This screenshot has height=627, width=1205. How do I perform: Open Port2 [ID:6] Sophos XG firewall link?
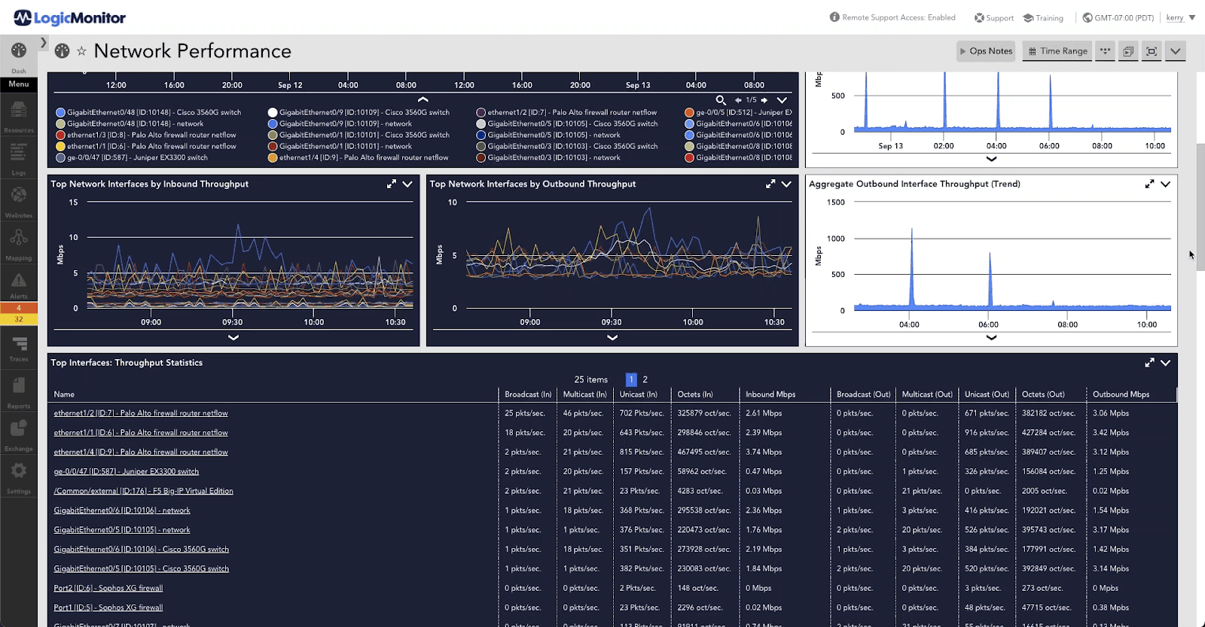pyautogui.click(x=108, y=589)
